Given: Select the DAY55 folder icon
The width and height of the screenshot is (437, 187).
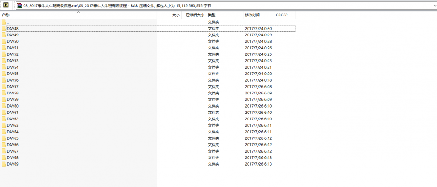Looking at the screenshot, I should point(4,74).
